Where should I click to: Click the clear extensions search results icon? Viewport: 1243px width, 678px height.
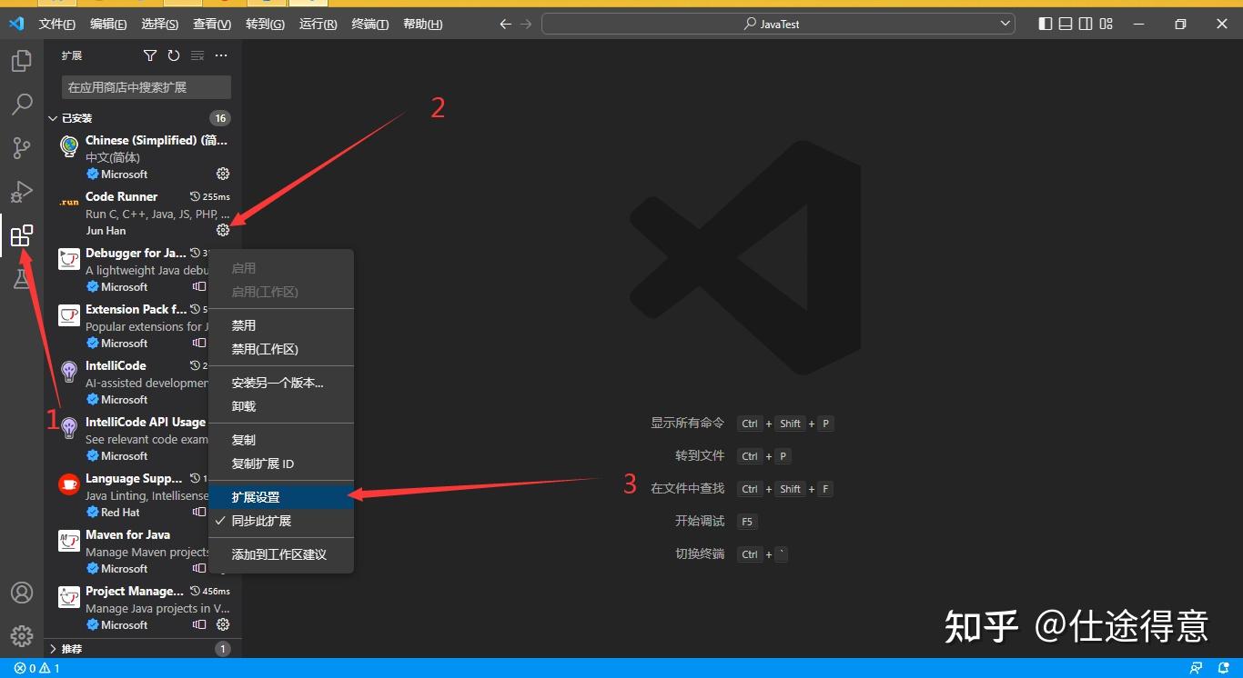197,55
